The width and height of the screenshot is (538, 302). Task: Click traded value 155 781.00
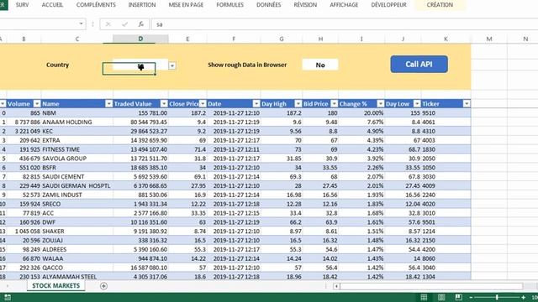point(140,113)
